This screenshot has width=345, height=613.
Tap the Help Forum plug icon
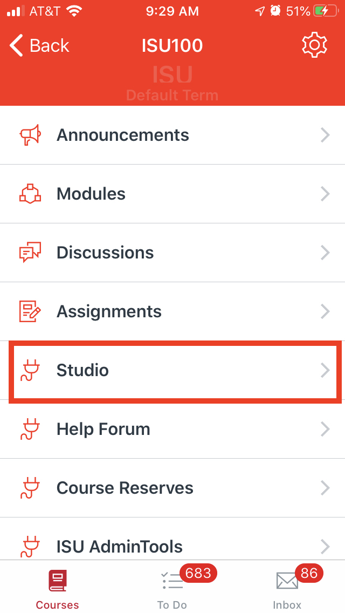click(x=30, y=429)
